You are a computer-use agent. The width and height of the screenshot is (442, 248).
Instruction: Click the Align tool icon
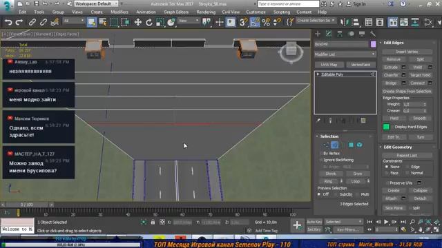coord(356,22)
